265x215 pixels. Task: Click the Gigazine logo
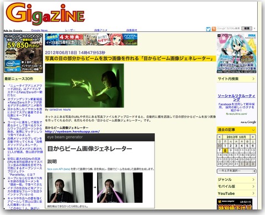tap(45, 14)
